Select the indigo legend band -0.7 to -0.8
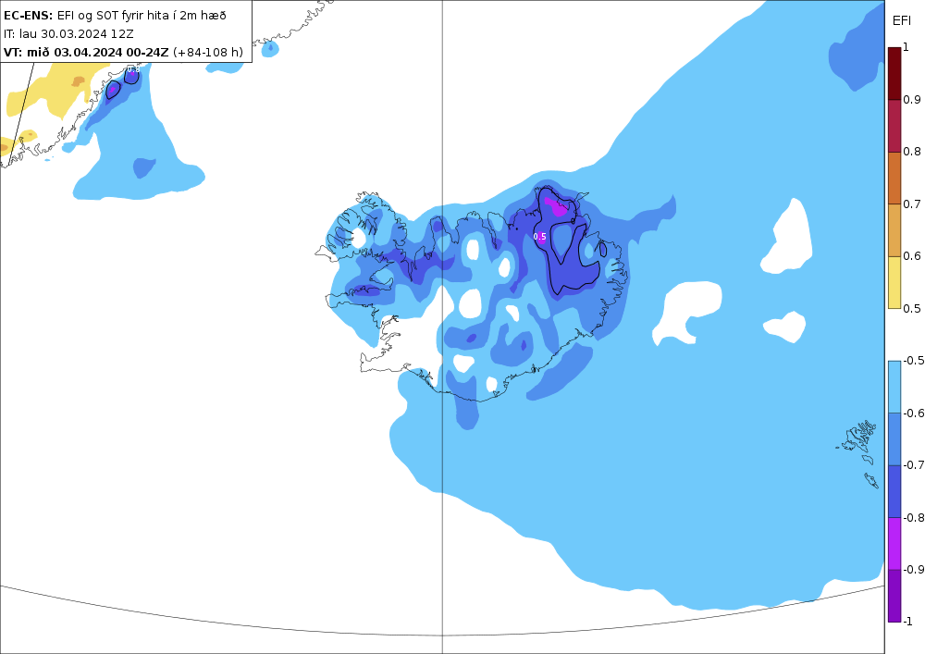 pos(894,491)
